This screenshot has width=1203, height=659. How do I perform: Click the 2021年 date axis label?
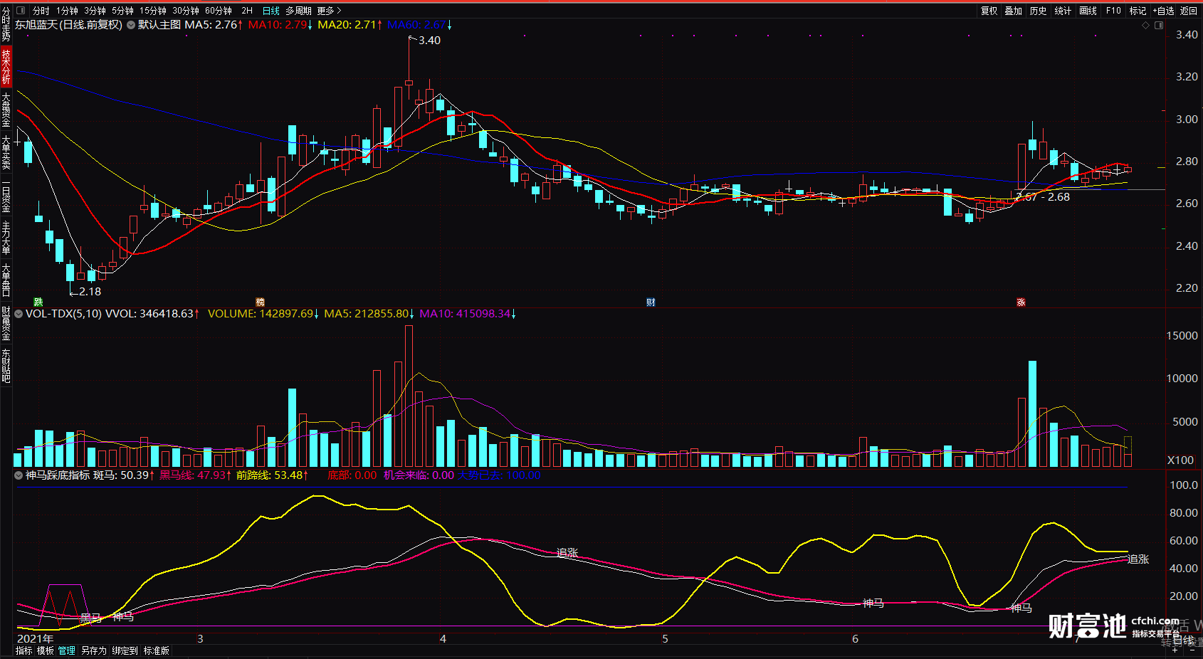click(x=35, y=639)
